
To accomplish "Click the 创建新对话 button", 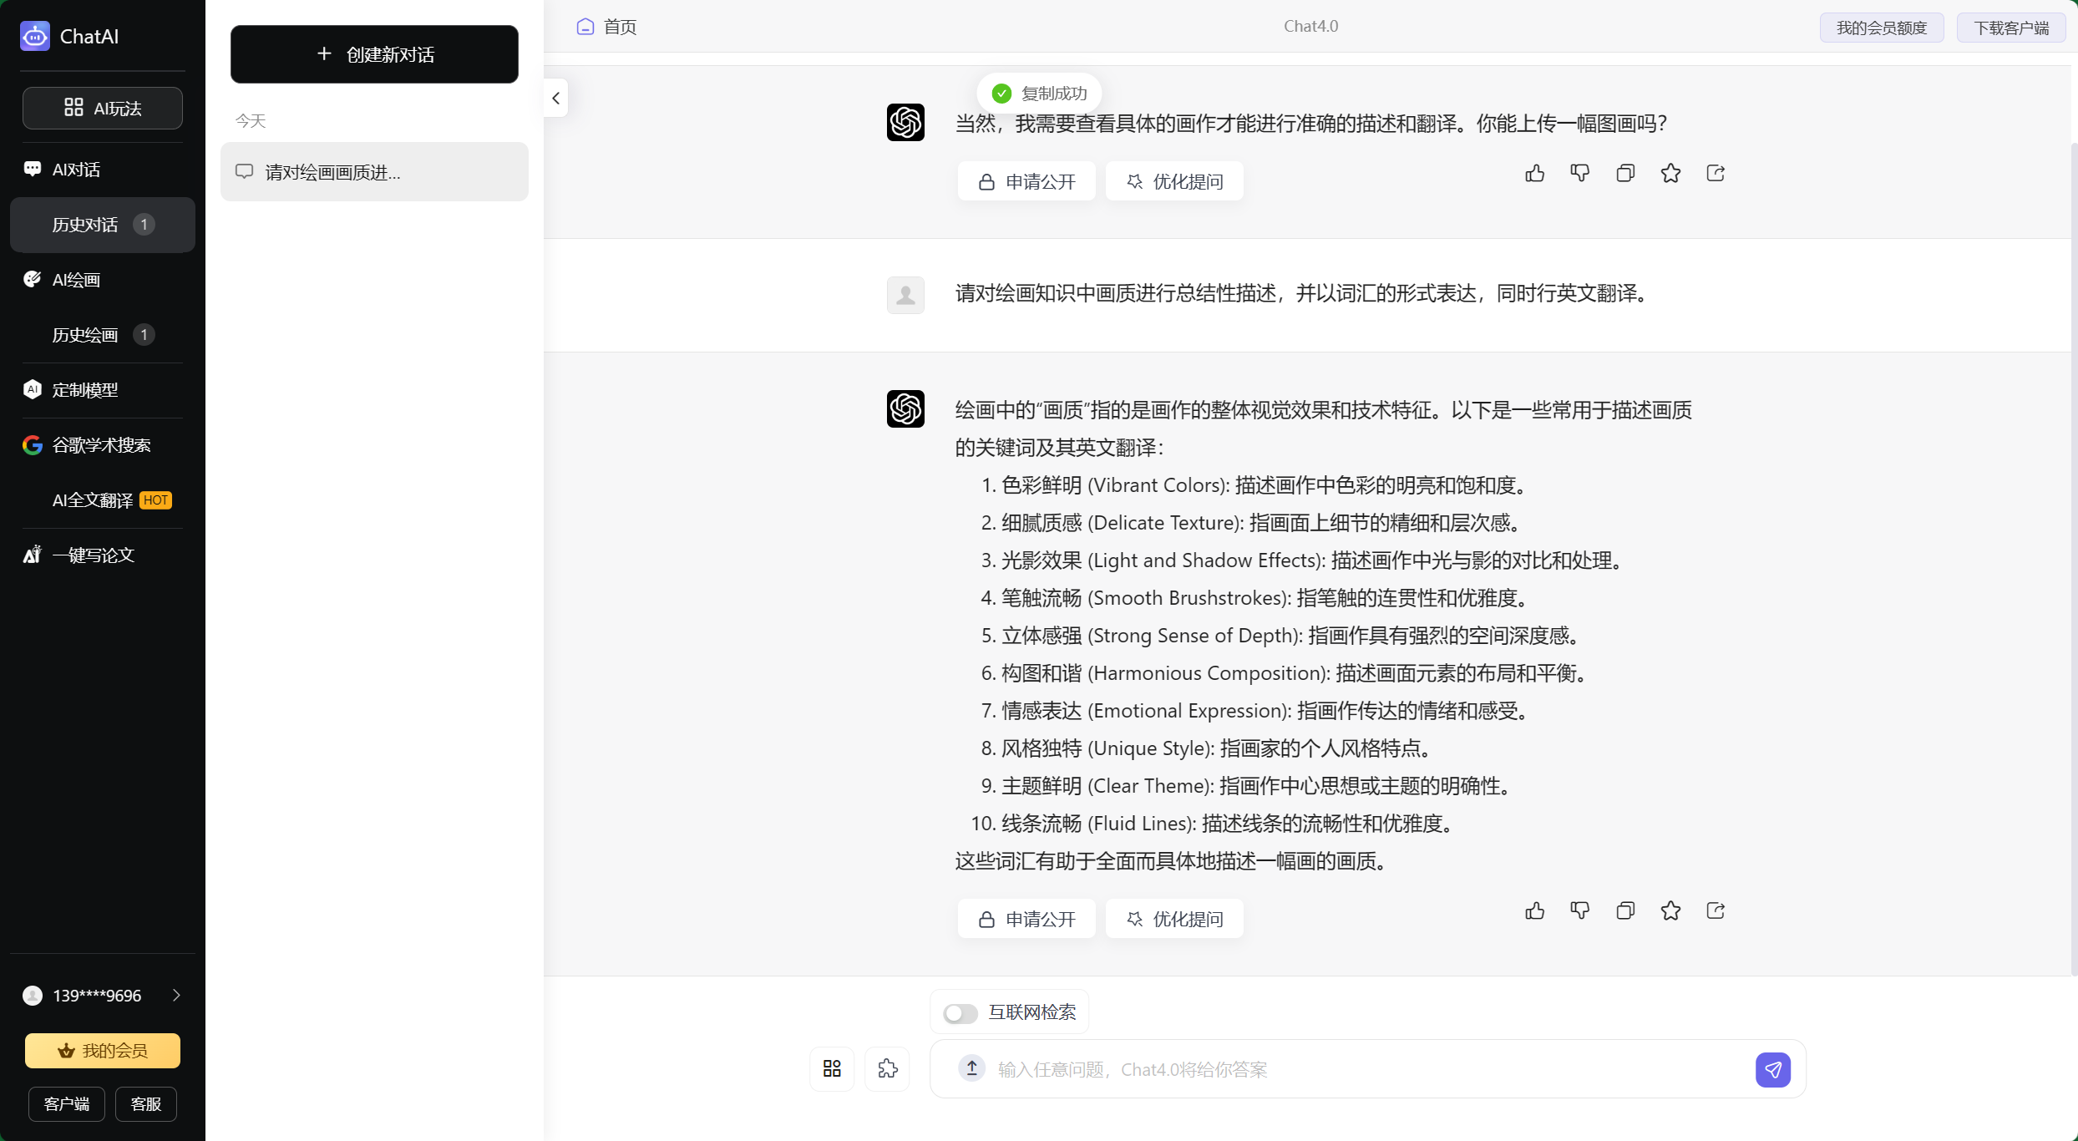I will (x=374, y=54).
